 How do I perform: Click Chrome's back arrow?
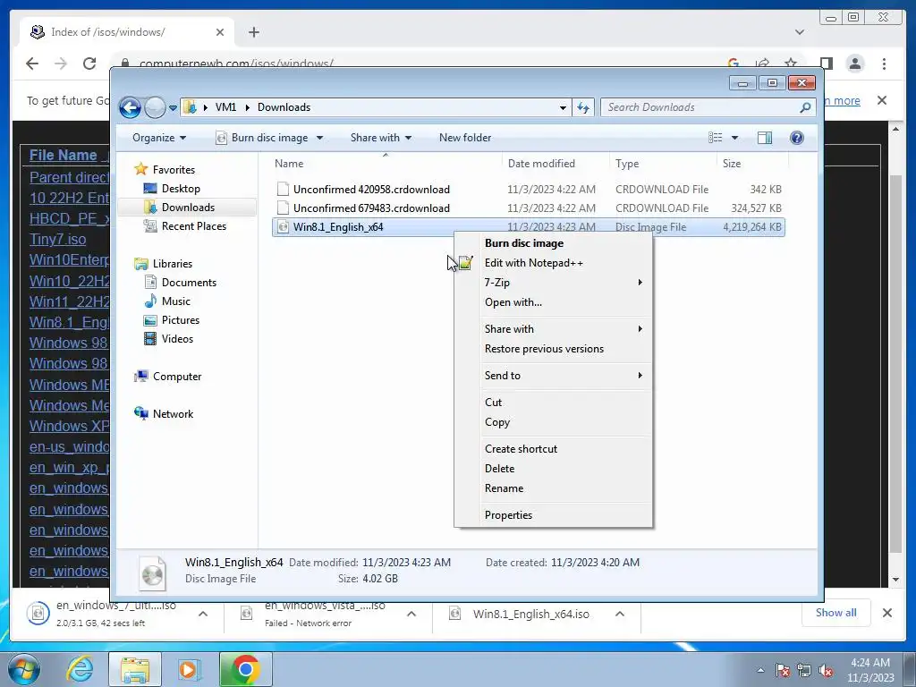[32, 64]
